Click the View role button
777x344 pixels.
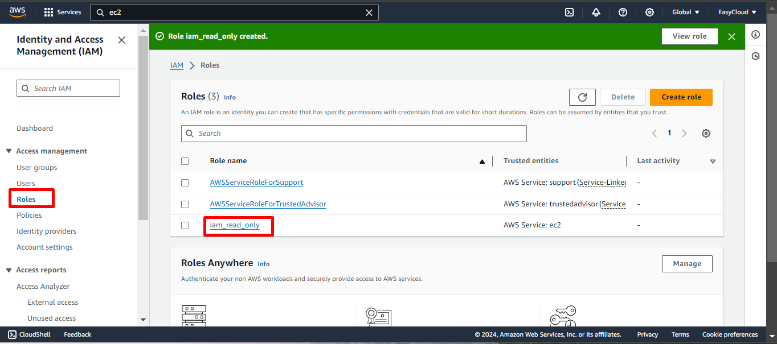click(x=689, y=36)
